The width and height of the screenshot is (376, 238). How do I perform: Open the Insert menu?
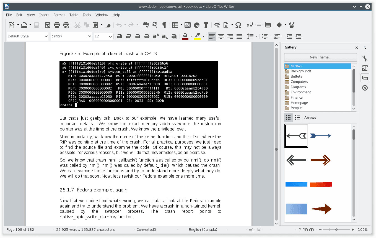coord(44,15)
